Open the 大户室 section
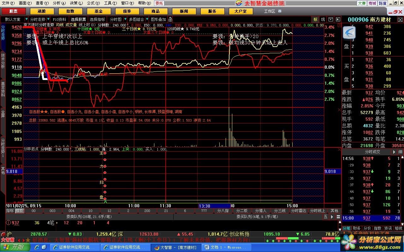This screenshot has height=252, width=404. coord(241,11)
